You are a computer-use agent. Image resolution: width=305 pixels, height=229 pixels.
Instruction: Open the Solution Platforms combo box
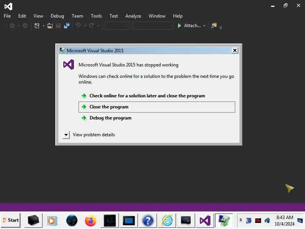(153, 26)
